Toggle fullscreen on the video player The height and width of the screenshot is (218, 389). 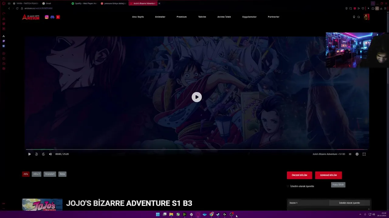tap(364, 154)
